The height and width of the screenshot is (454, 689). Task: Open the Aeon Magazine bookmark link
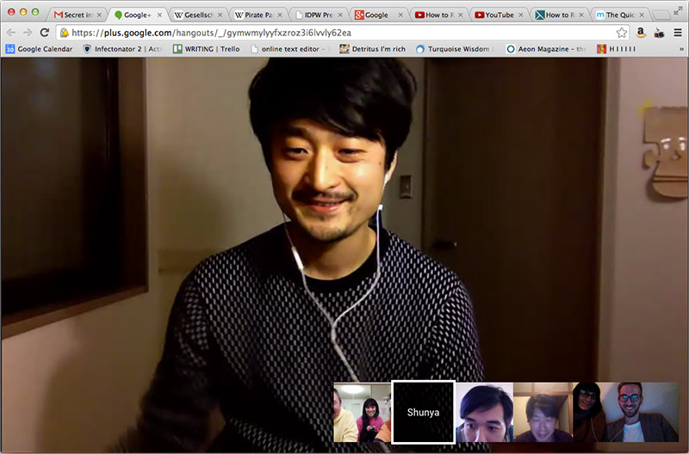(x=543, y=49)
